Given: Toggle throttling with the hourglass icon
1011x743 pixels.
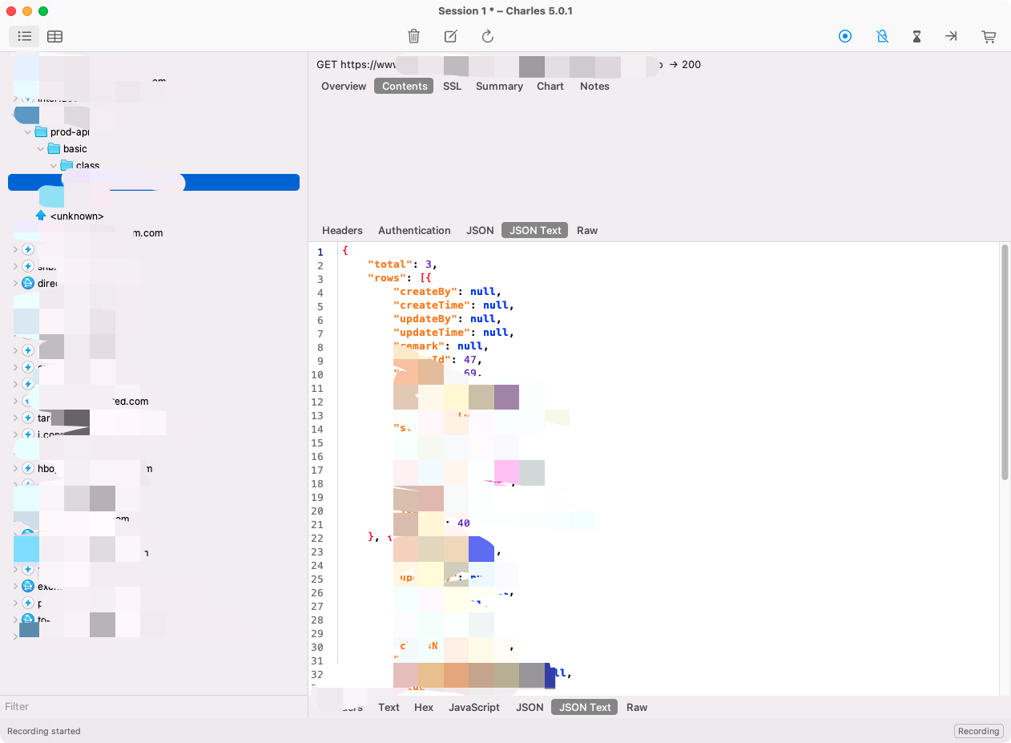Looking at the screenshot, I should 917,36.
